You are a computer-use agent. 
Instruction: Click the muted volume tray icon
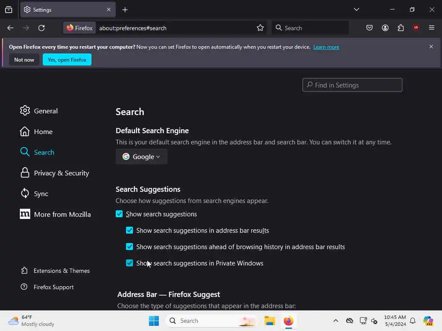[374, 321]
